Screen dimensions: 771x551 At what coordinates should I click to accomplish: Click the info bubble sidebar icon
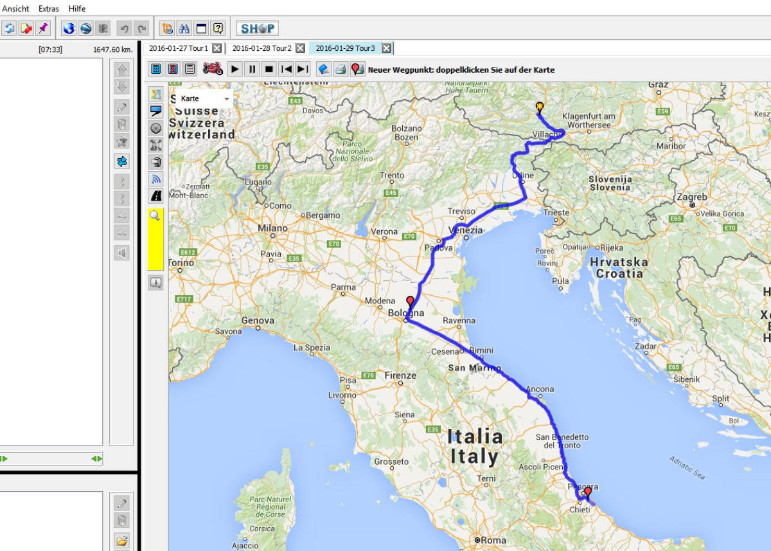155,282
